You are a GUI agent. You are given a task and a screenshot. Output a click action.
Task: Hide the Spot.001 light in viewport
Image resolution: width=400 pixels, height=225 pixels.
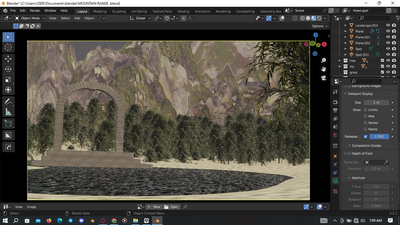click(388, 55)
